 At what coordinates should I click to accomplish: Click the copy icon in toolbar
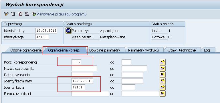click(20, 14)
